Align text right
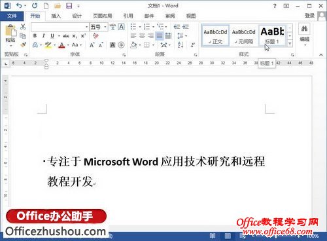 [x=150, y=35]
